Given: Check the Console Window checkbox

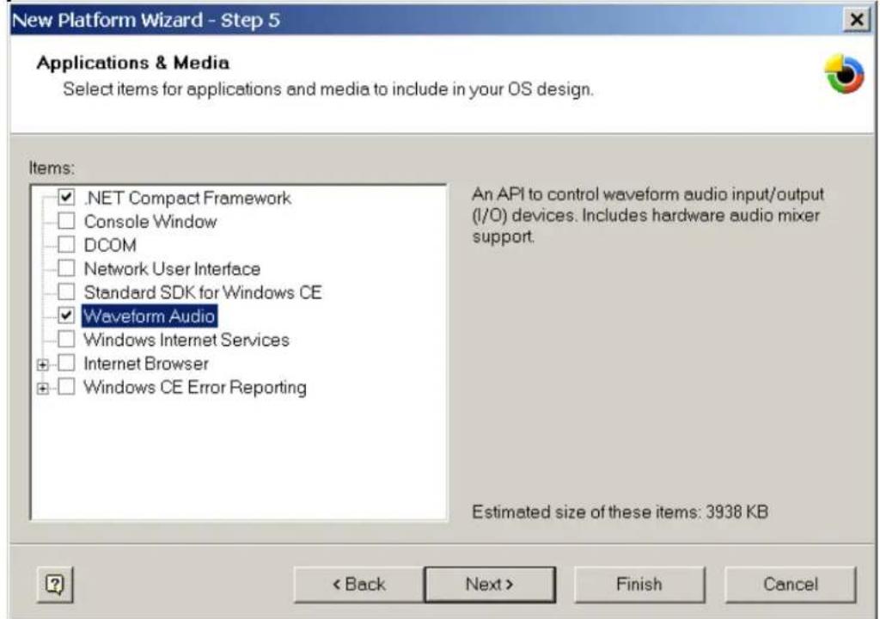Looking at the screenshot, I should pyautogui.click(x=66, y=221).
